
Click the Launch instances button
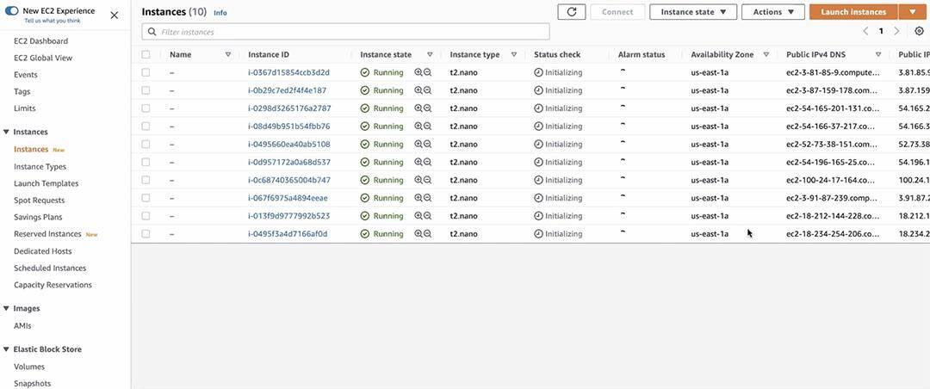pyautogui.click(x=853, y=12)
